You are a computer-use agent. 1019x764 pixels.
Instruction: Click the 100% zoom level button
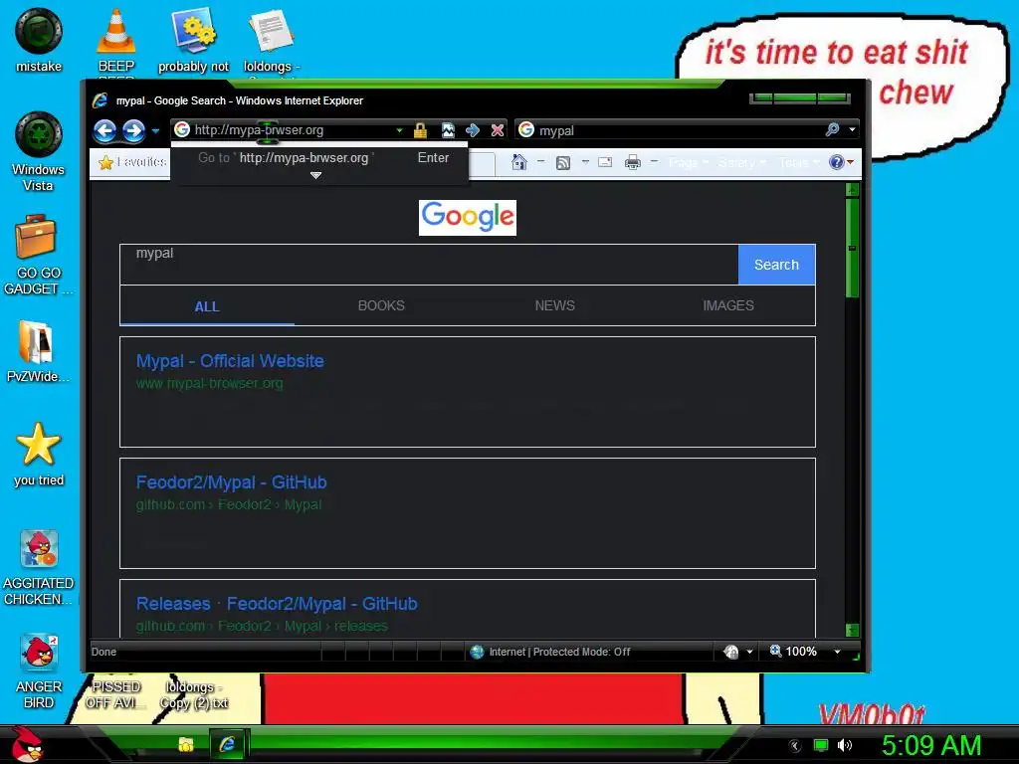(x=793, y=651)
